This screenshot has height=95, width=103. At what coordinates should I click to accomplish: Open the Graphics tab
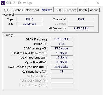[x=71, y=10]
